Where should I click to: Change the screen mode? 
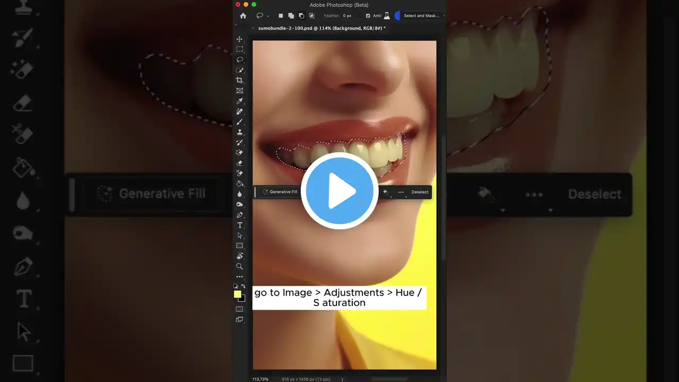coord(240,319)
